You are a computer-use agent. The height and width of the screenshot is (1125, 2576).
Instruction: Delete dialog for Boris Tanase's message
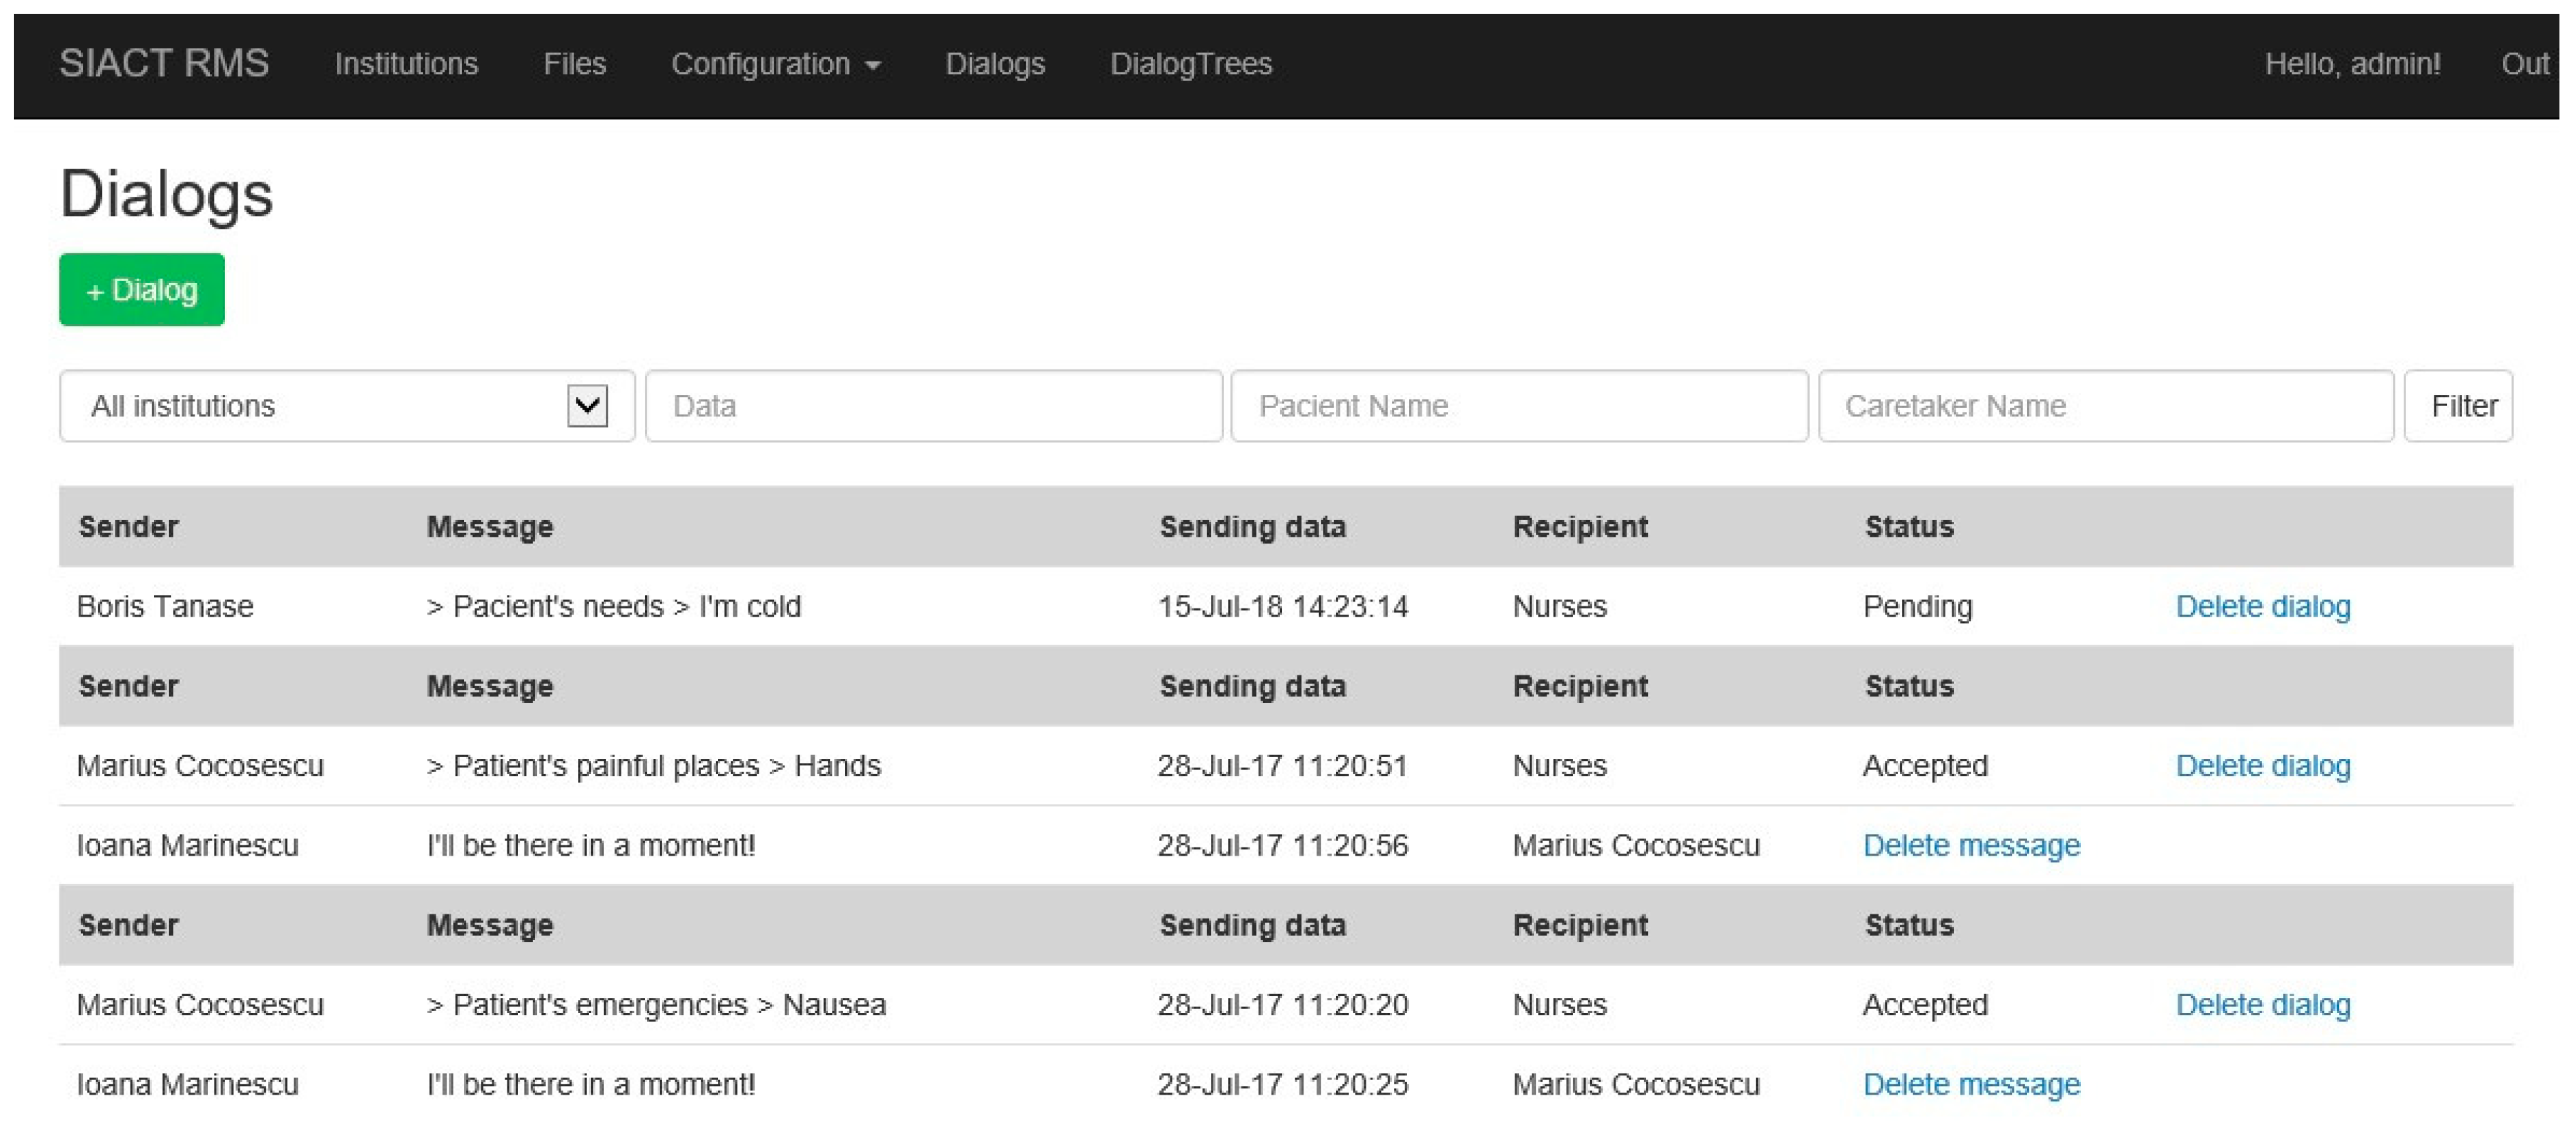2262,606
